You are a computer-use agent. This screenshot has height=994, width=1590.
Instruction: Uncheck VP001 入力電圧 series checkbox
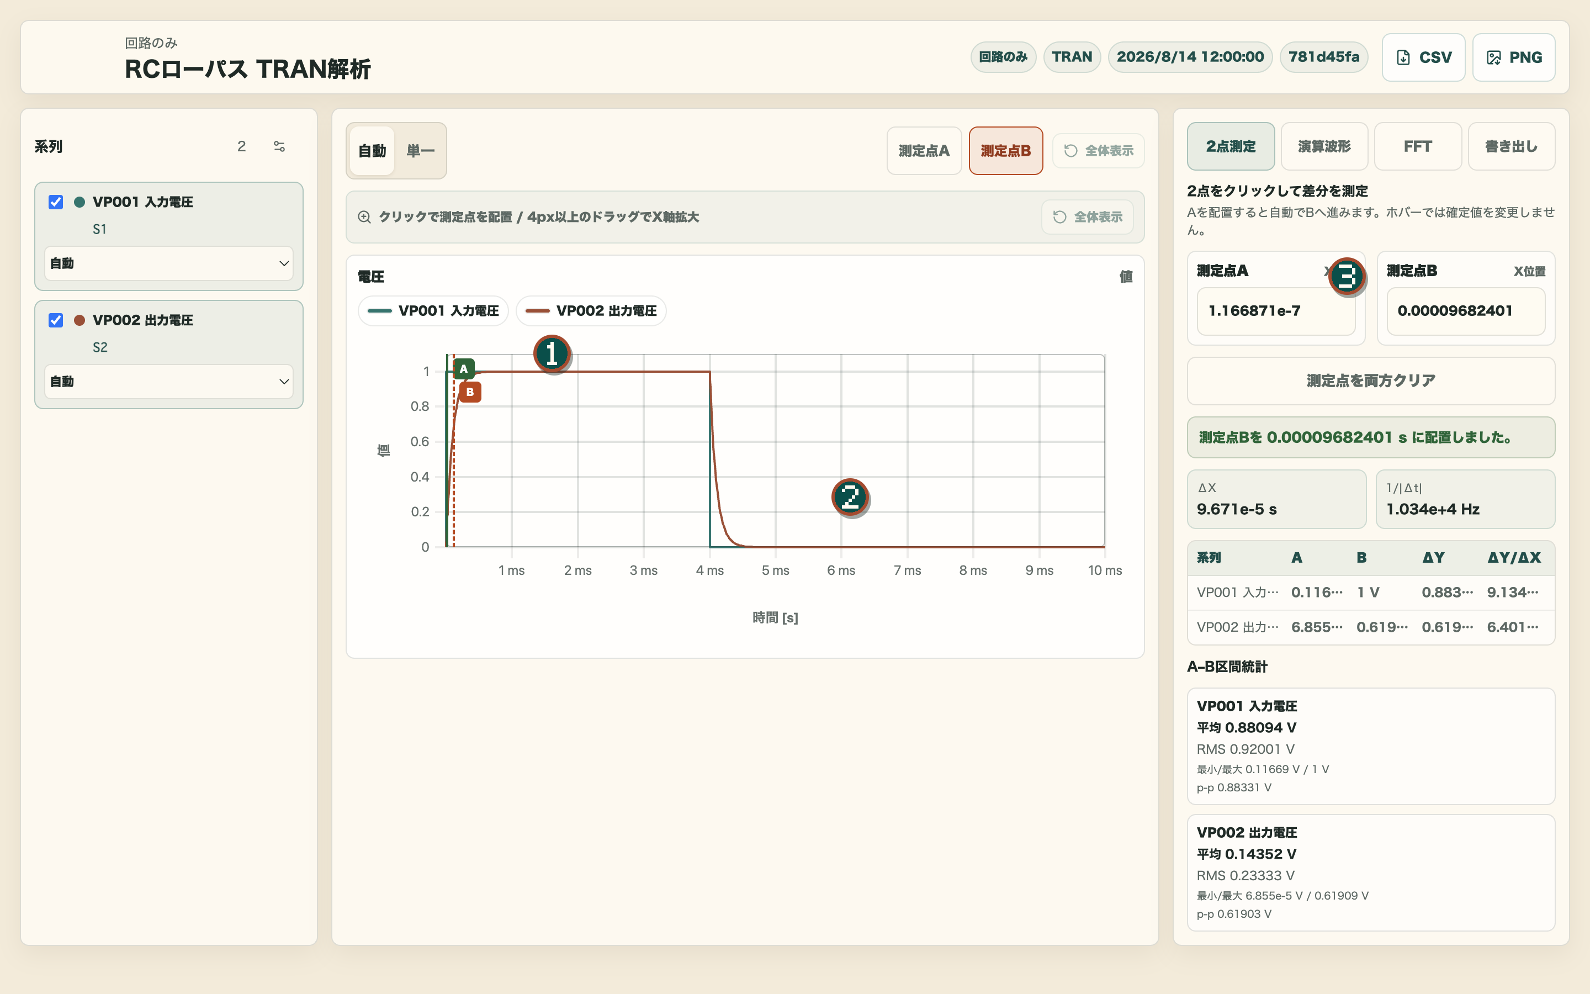click(56, 202)
